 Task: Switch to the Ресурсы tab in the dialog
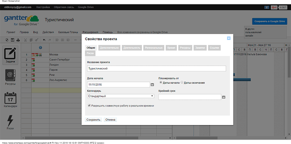pos(185,48)
